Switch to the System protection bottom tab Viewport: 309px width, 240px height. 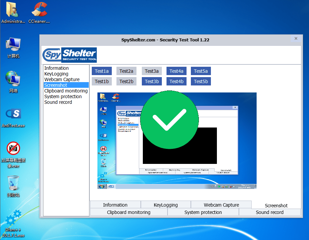tap(203, 212)
